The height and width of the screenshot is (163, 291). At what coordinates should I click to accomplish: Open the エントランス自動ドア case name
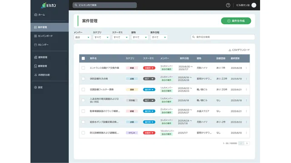[104, 68]
